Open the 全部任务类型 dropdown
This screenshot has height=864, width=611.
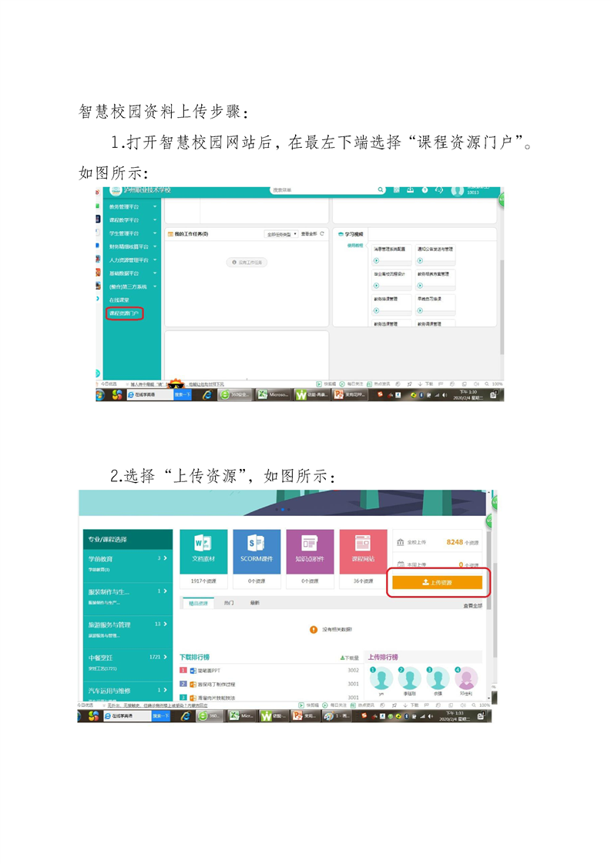tap(280, 233)
